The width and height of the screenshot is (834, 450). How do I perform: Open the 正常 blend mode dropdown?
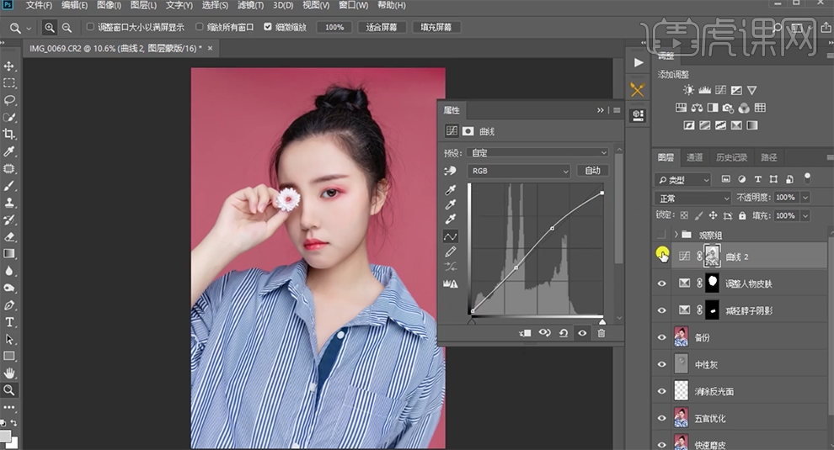coord(692,198)
